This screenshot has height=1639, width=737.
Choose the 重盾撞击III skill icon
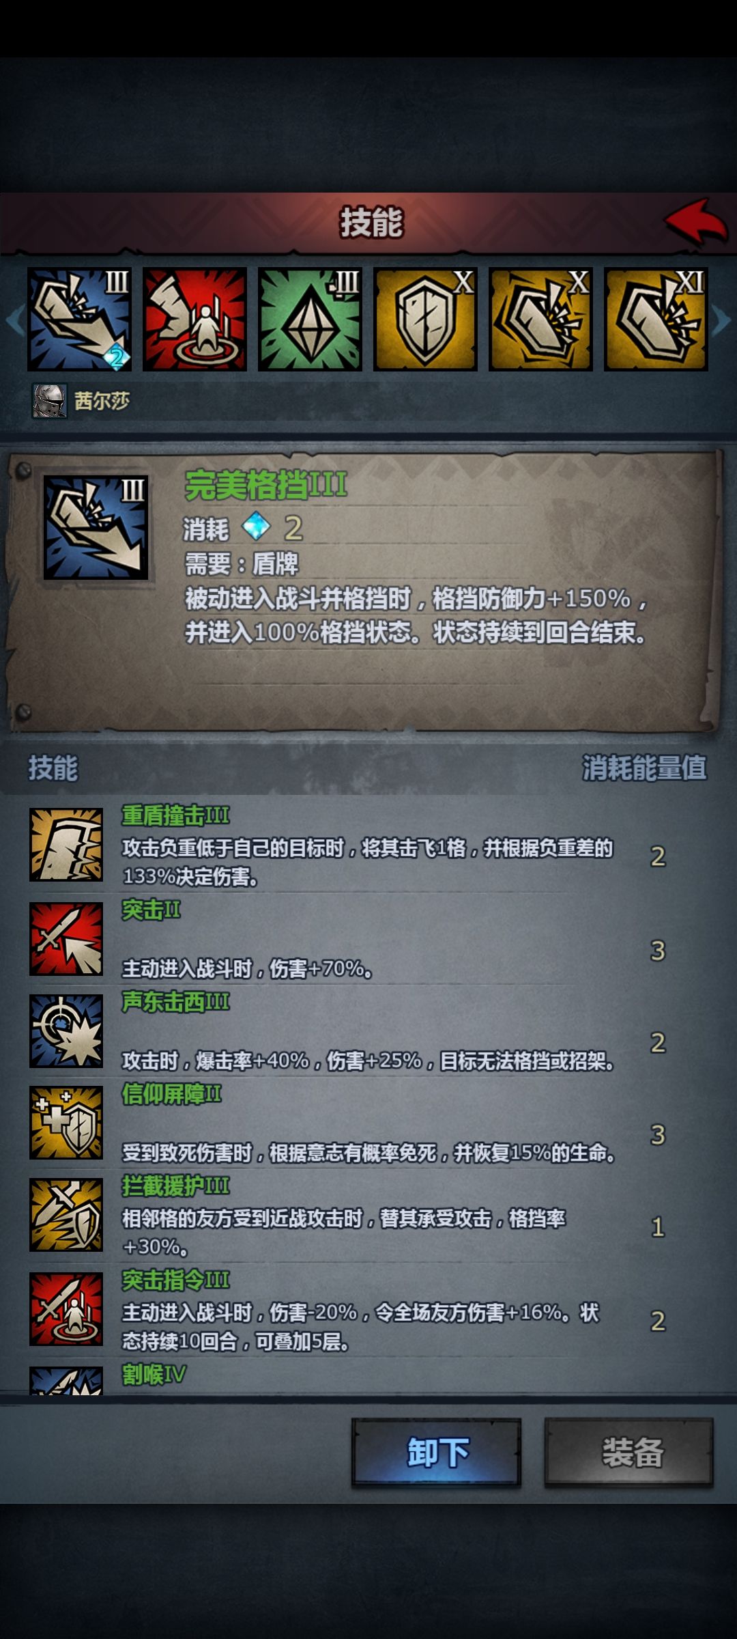[66, 845]
